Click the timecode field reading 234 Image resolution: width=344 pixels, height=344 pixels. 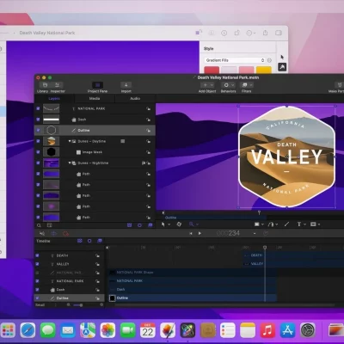pyautogui.click(x=228, y=233)
